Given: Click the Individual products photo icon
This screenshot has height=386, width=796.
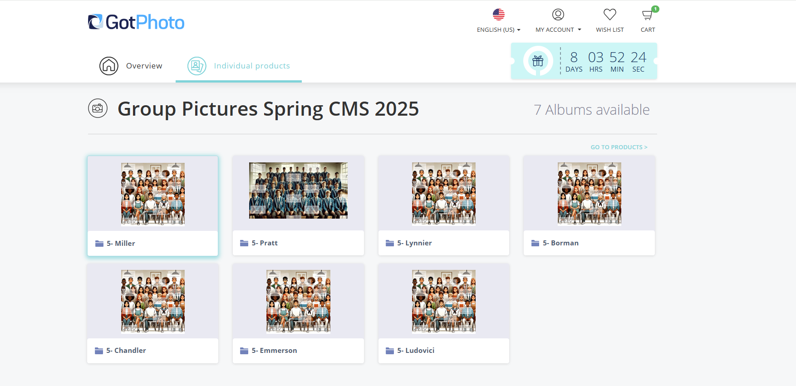Looking at the screenshot, I should coord(197,66).
